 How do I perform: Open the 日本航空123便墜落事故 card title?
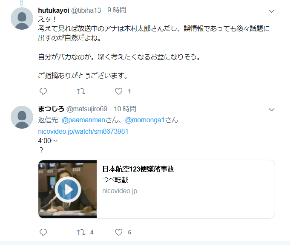(x=138, y=169)
